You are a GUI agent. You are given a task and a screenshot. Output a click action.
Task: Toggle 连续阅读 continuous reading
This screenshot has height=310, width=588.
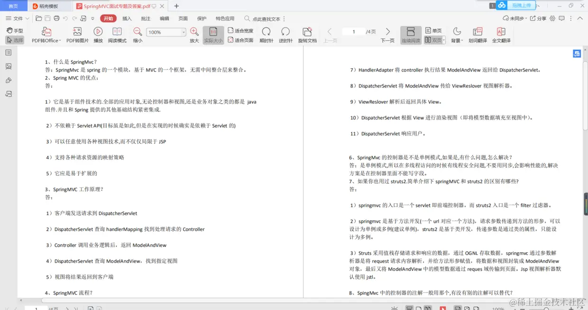click(411, 35)
